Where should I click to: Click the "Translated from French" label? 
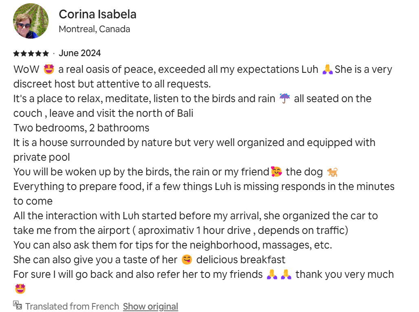pos(72,306)
